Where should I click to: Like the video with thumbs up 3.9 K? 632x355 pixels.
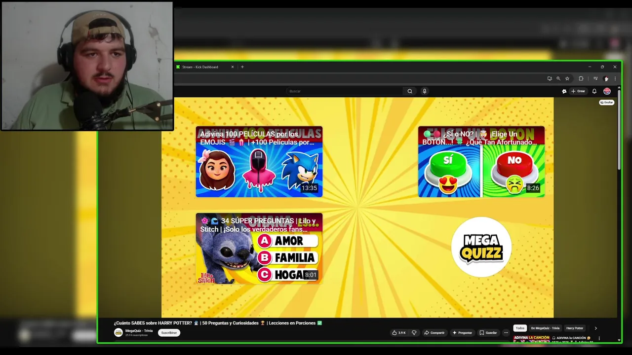(399, 333)
